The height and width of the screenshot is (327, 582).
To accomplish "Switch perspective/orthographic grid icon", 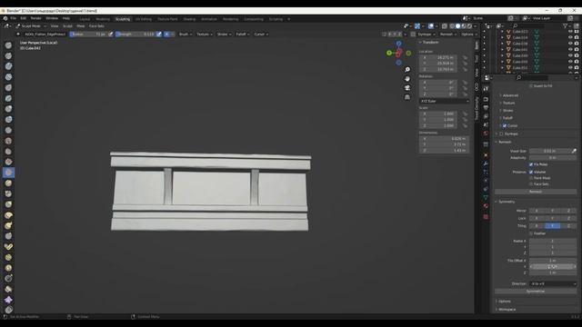I will [x=407, y=97].
